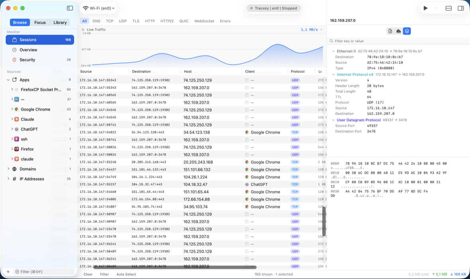The width and height of the screenshot is (470, 279).
Task: Click the Google Chrome app icon in sidebar
Action: (x=16, y=109)
